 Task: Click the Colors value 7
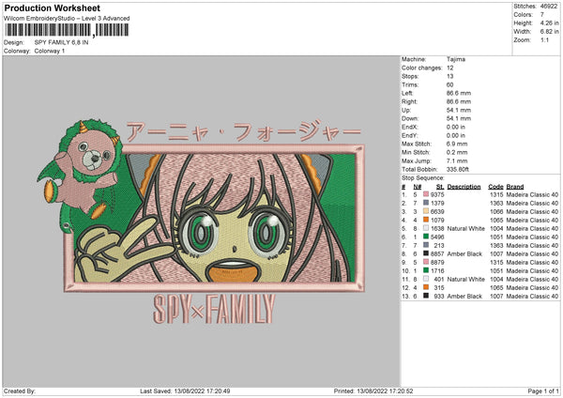542,15
